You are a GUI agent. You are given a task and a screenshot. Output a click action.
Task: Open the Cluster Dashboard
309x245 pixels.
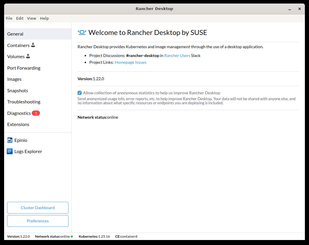[38, 208]
